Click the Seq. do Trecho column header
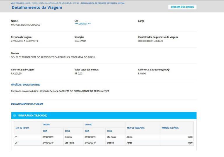The image size is (224, 157). [22, 128]
